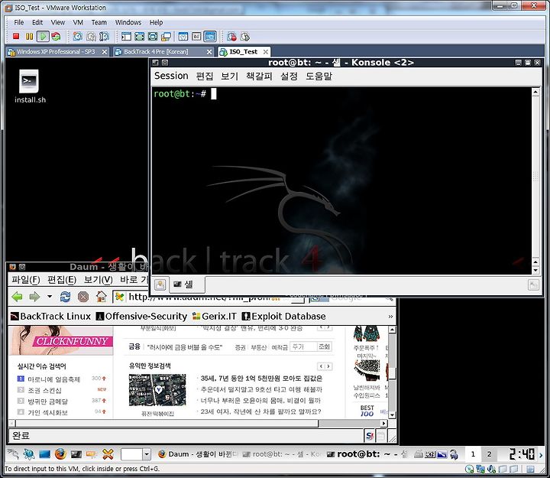Click the red Power Off button in VMware toolbar

coord(16,36)
